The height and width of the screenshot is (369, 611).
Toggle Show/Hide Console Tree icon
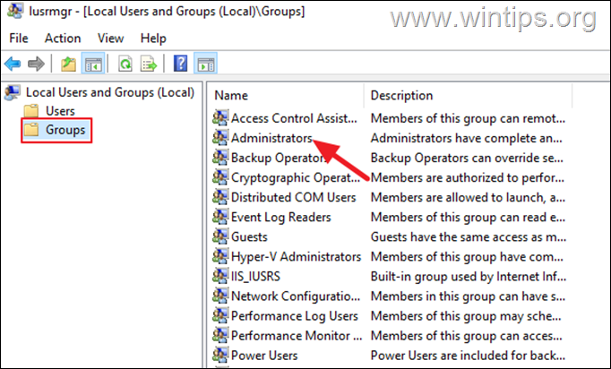click(x=93, y=64)
